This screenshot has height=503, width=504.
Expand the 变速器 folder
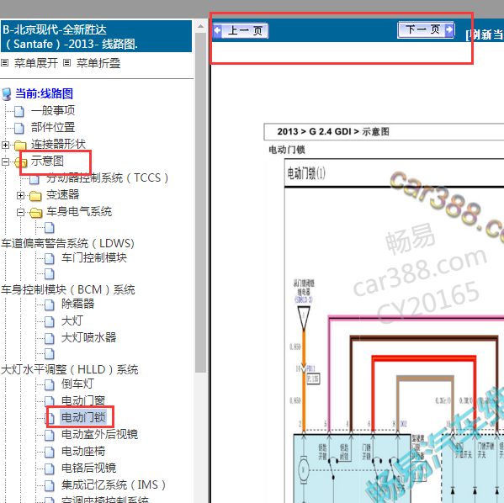pos(20,195)
